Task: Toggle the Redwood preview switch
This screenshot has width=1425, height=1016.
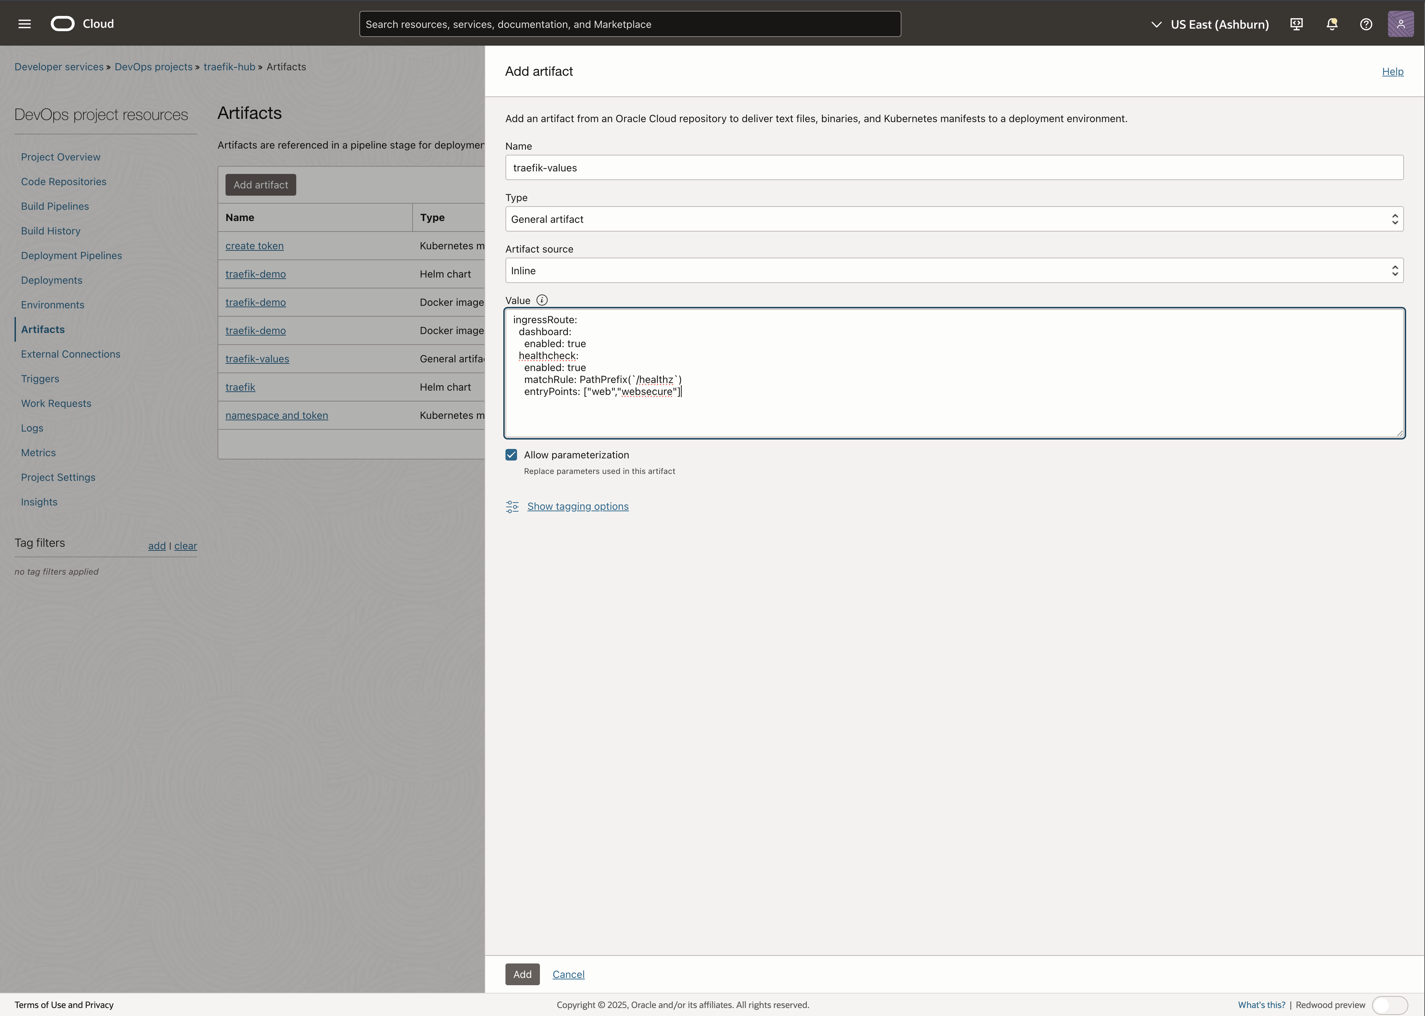Action: [1389, 1005]
